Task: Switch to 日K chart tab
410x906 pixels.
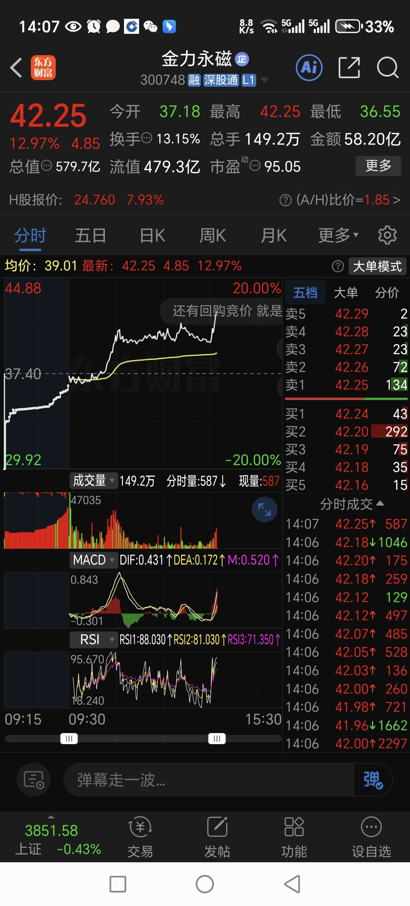Action: click(152, 235)
